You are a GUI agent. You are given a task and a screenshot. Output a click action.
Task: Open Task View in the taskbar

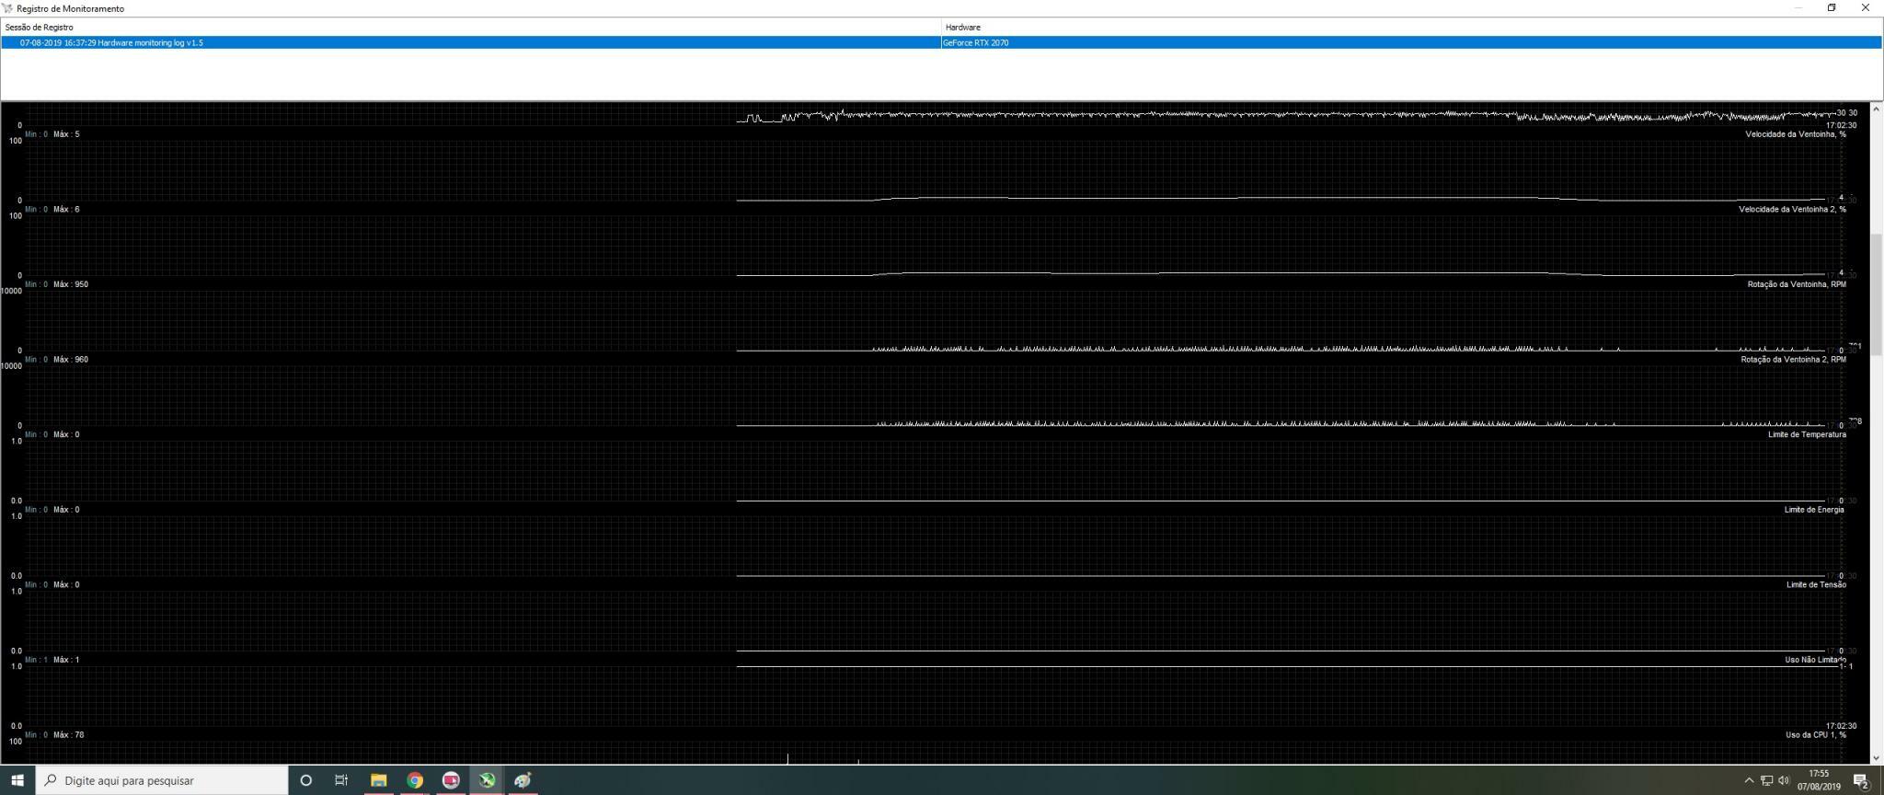point(341,780)
